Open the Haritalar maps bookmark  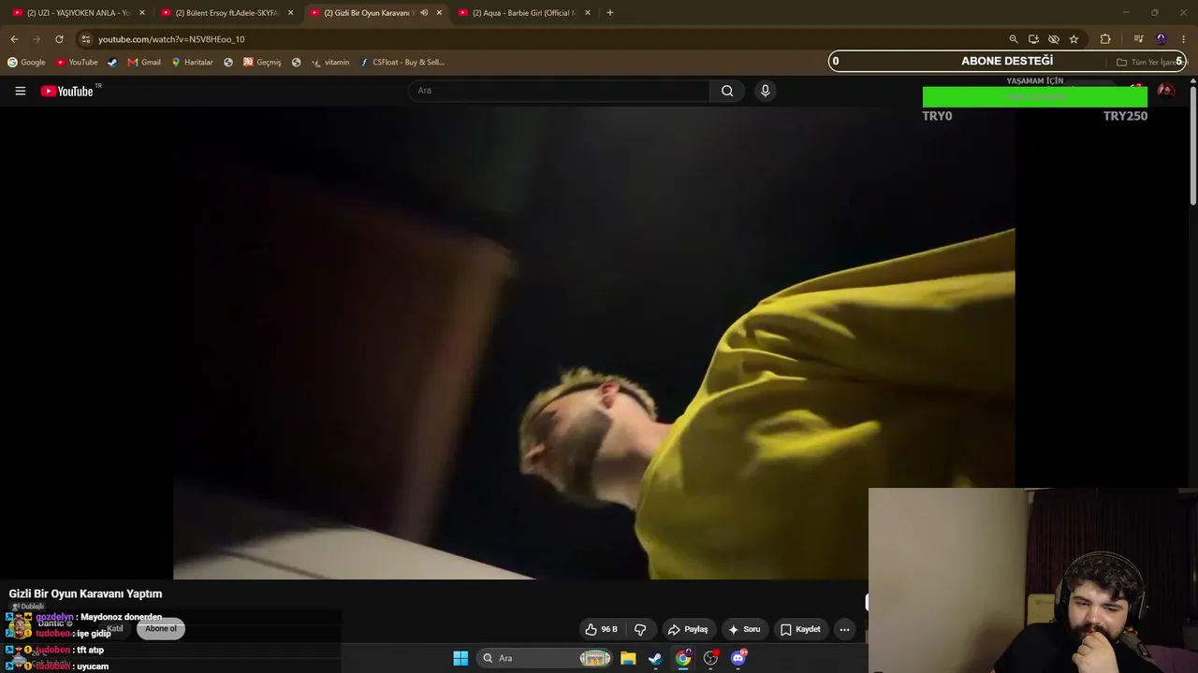pos(192,63)
